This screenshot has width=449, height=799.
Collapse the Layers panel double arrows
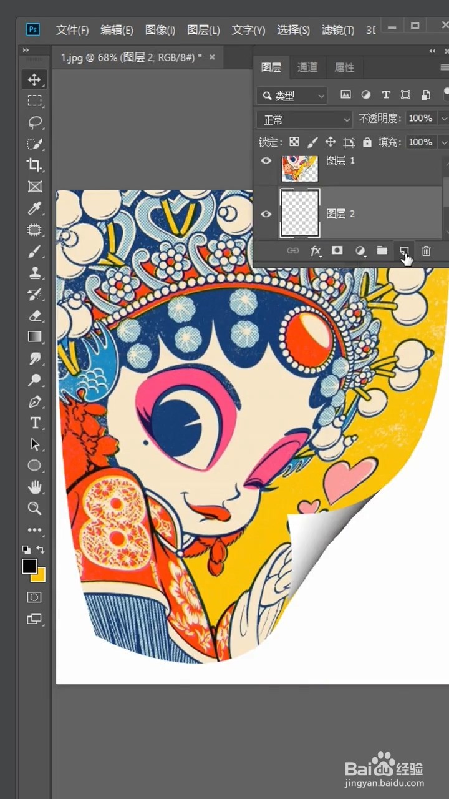[x=432, y=51]
